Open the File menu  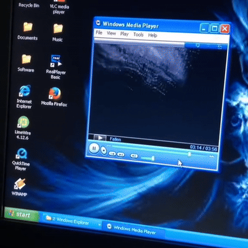[99, 32]
